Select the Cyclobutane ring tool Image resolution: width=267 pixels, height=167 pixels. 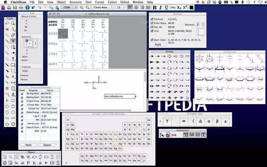(13, 100)
